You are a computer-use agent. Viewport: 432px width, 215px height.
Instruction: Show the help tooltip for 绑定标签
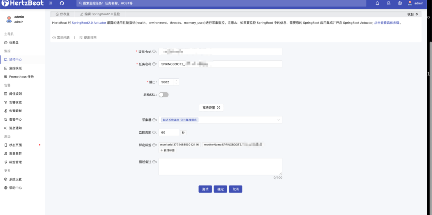(x=154, y=145)
